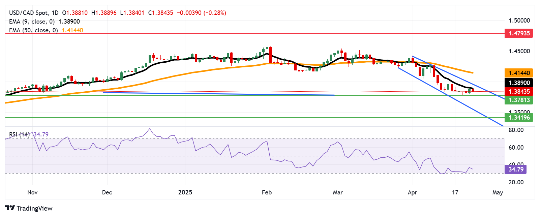
Task: Click the green 1.37813 support price label
Action: pos(519,100)
